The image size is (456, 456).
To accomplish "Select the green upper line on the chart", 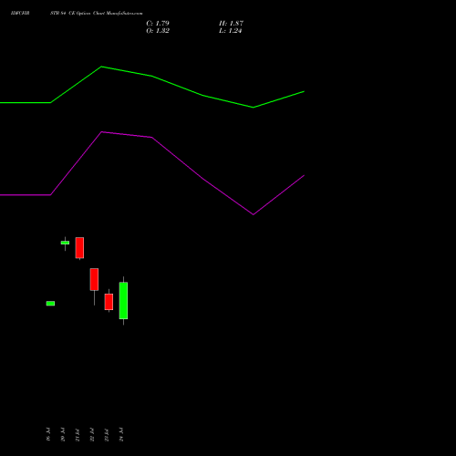I will point(152,76).
